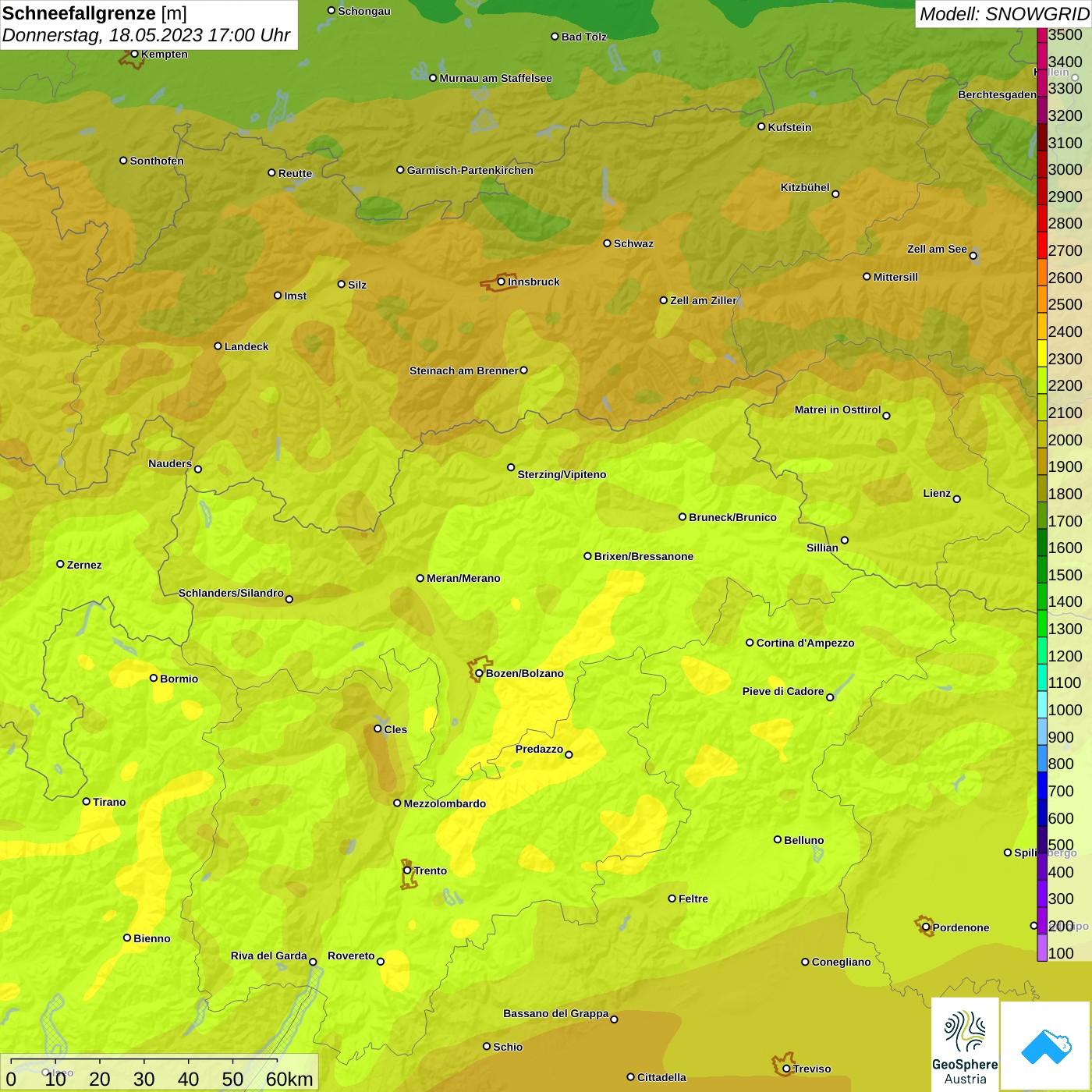Click the Imst label
The image size is (1092, 1092).
[x=296, y=296]
